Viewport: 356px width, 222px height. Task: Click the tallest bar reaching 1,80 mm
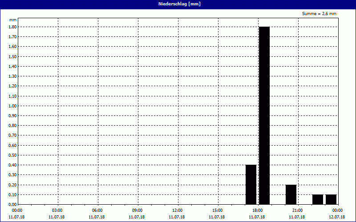264,115
